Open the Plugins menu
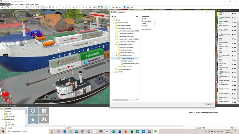 [x=32, y=4]
